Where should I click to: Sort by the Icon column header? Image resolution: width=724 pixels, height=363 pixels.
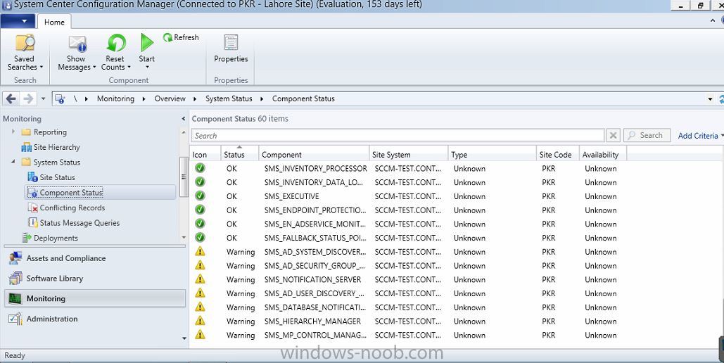[x=205, y=155]
